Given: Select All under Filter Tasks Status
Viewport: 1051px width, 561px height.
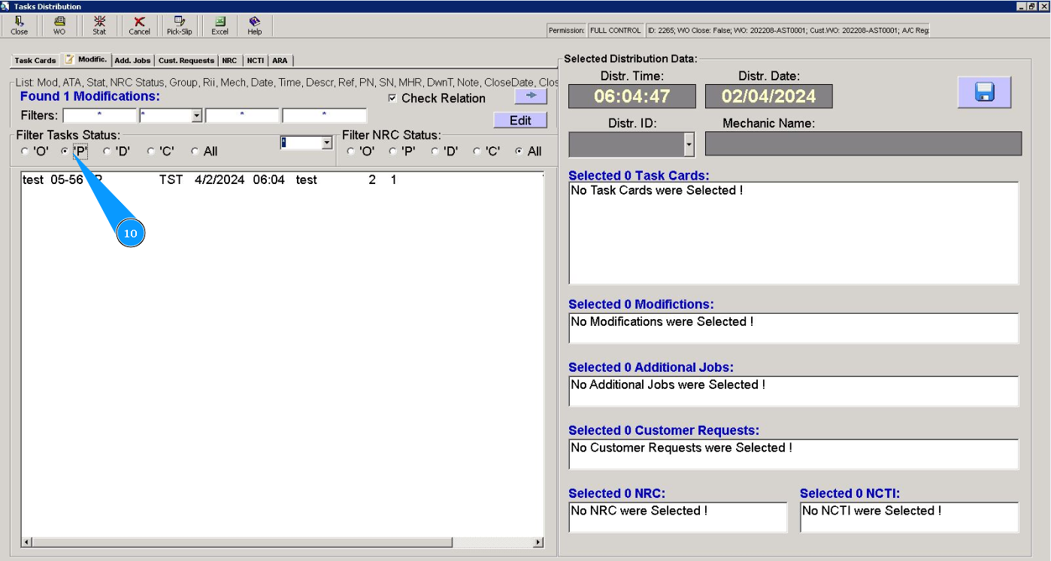Looking at the screenshot, I should click(195, 152).
